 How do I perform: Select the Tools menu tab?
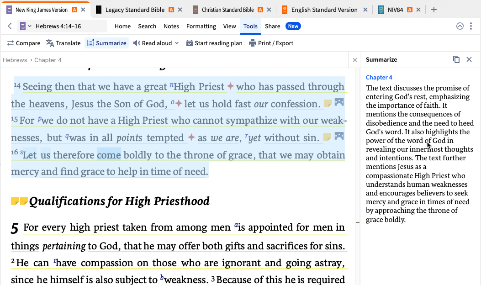point(250,26)
